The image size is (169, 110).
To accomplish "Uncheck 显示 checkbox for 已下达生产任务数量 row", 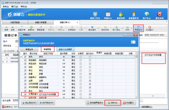I will pyautogui.click(x=25, y=94).
